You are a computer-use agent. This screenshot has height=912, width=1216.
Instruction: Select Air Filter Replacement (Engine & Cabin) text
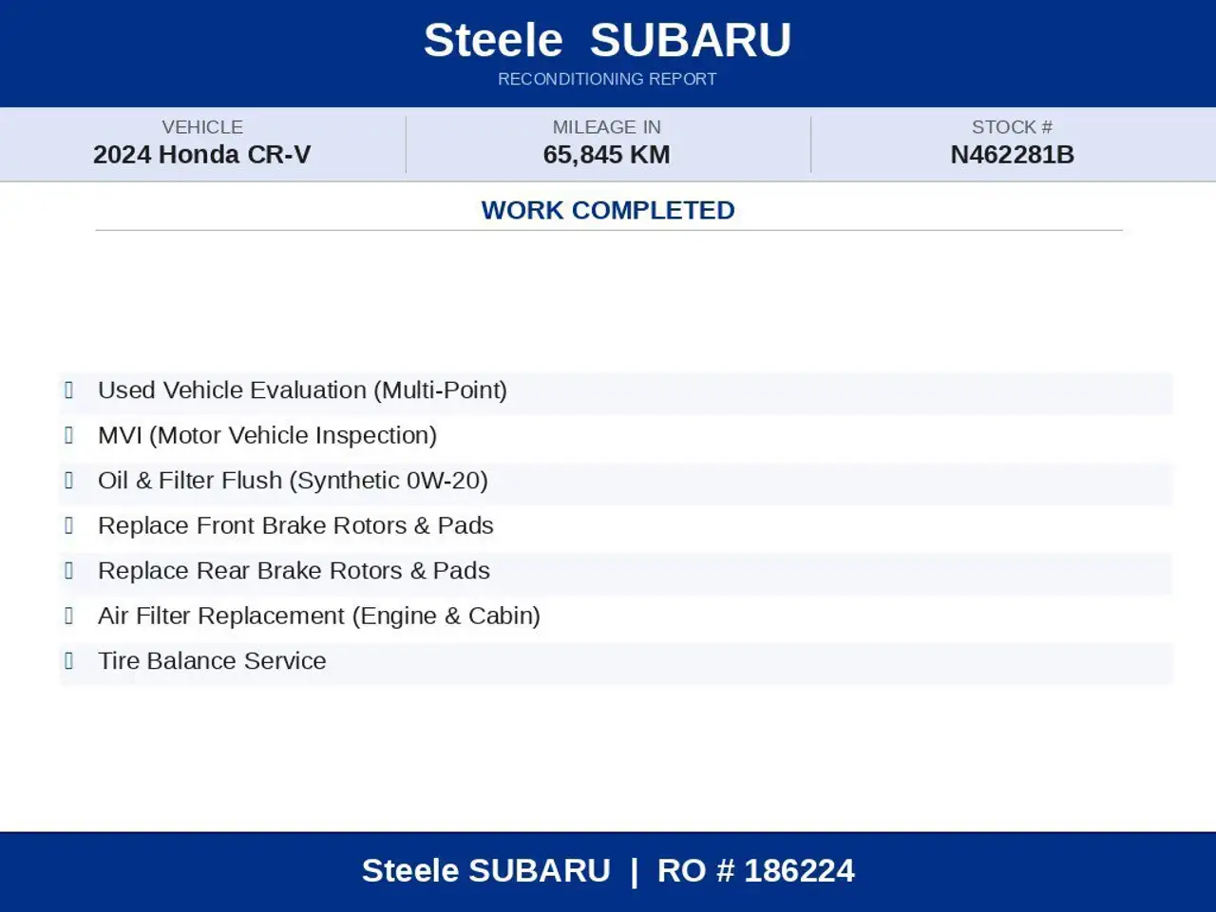click(x=319, y=617)
